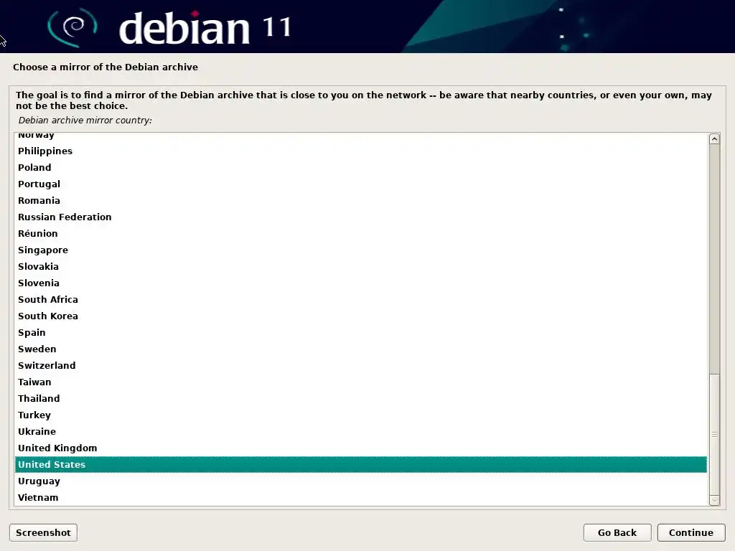This screenshot has width=735, height=551.
Task: Click the Screenshot button
Action: click(43, 533)
